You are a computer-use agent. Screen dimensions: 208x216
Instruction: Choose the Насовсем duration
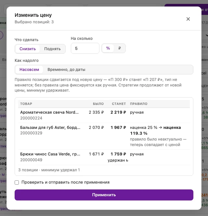[29, 70]
